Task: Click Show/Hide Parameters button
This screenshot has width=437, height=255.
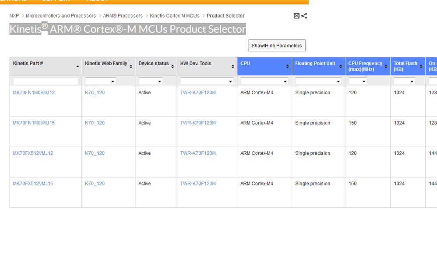Action: [277, 46]
